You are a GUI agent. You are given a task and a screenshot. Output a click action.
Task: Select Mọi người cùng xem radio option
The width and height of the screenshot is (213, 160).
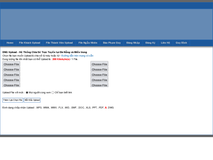pyautogui.click(x=27, y=92)
